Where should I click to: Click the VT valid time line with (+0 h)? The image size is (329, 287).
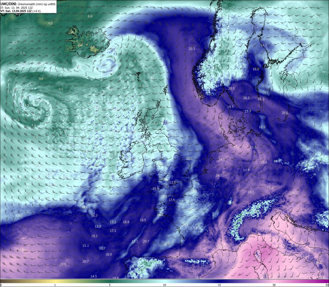pos(21,11)
